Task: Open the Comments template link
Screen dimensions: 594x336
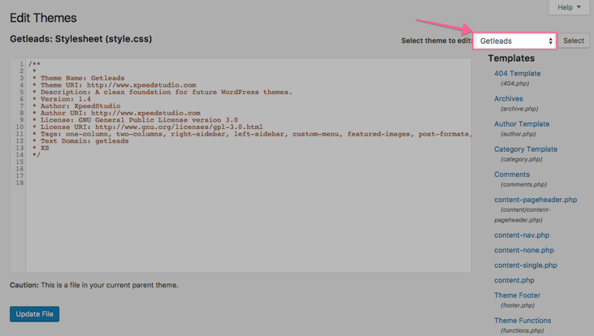Action: pos(512,174)
